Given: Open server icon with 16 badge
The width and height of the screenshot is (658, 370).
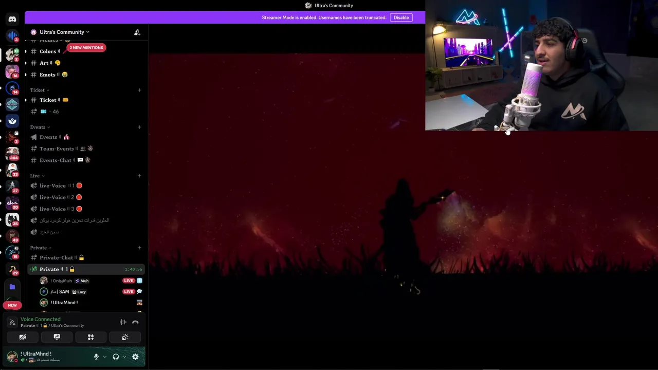Looking at the screenshot, I should click(12, 71).
